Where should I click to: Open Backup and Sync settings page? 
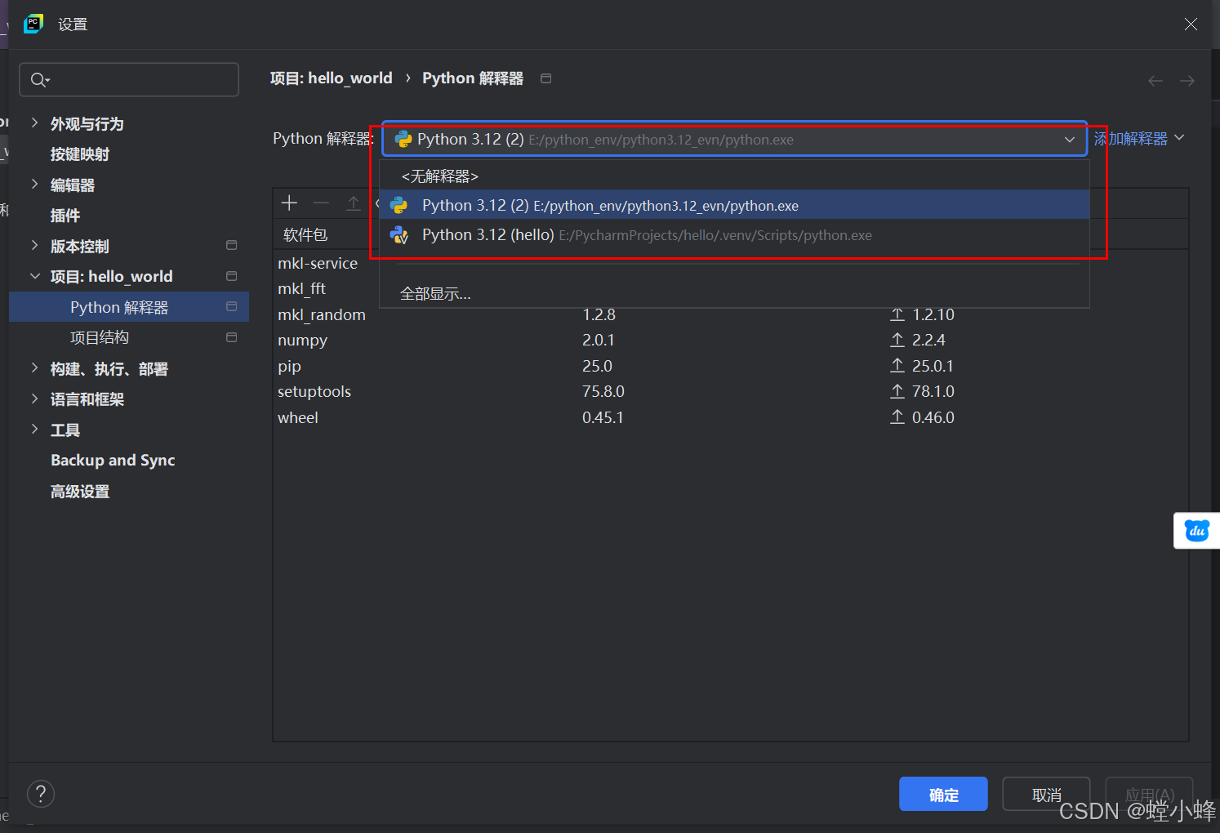(x=113, y=461)
